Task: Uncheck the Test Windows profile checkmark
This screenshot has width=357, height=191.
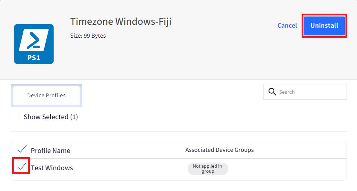Action: point(22,167)
